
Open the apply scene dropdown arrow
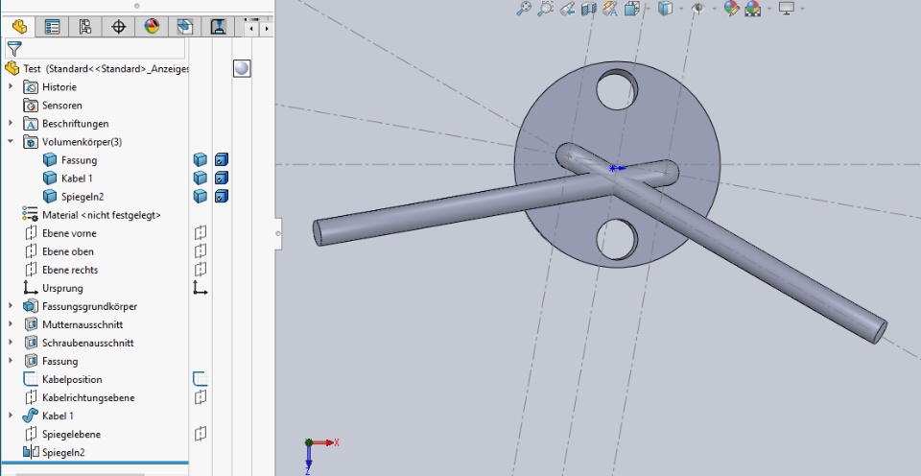pyautogui.click(x=769, y=9)
